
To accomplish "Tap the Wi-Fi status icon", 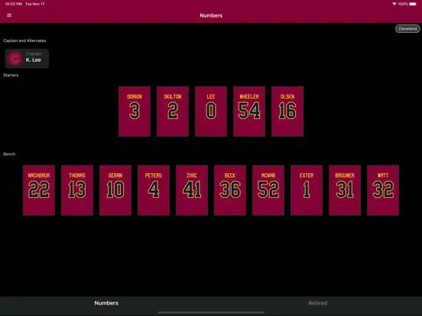I will 394,4.
